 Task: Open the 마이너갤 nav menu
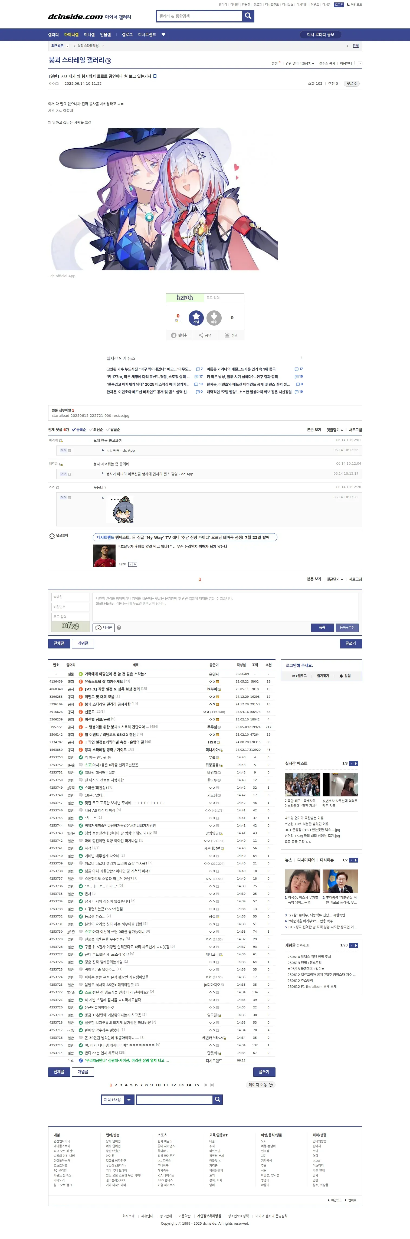(x=71, y=35)
